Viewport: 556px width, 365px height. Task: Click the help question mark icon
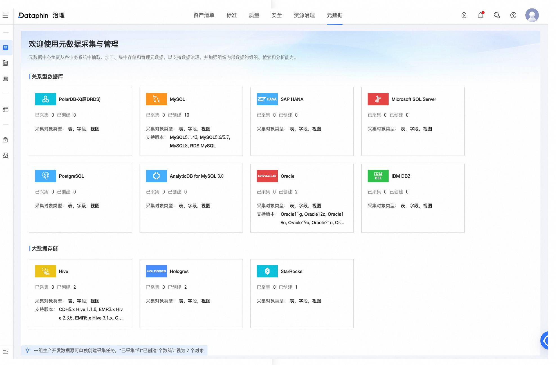click(x=513, y=15)
